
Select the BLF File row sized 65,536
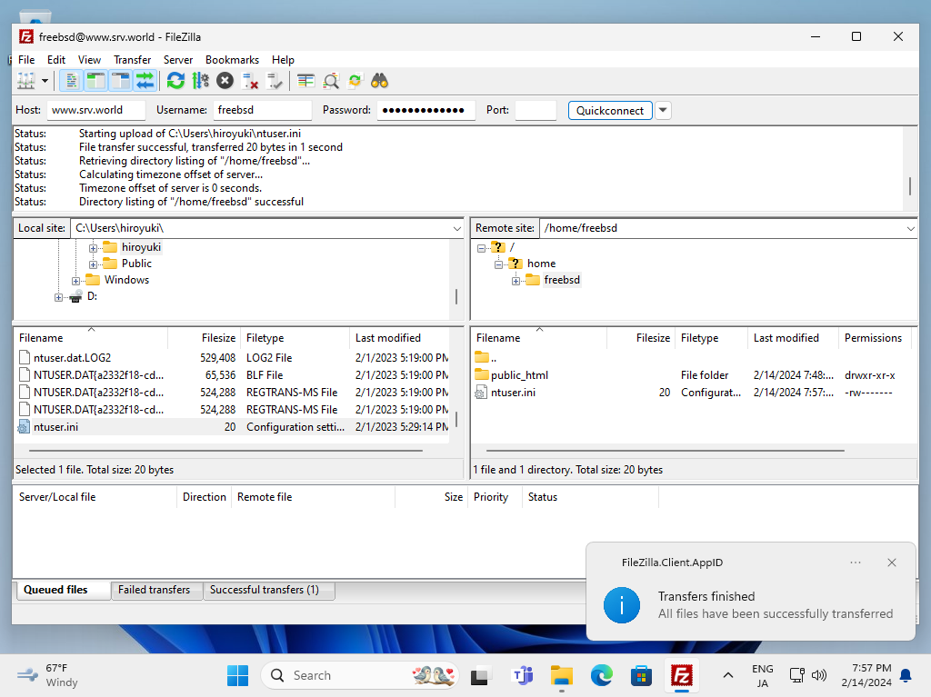[233, 374]
